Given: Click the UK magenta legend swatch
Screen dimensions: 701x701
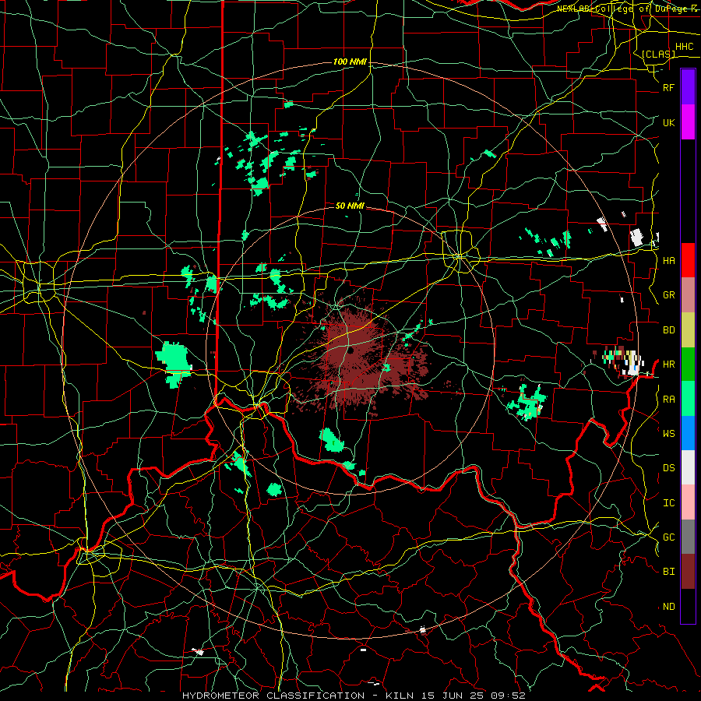Looking at the screenshot, I should pos(688,122).
